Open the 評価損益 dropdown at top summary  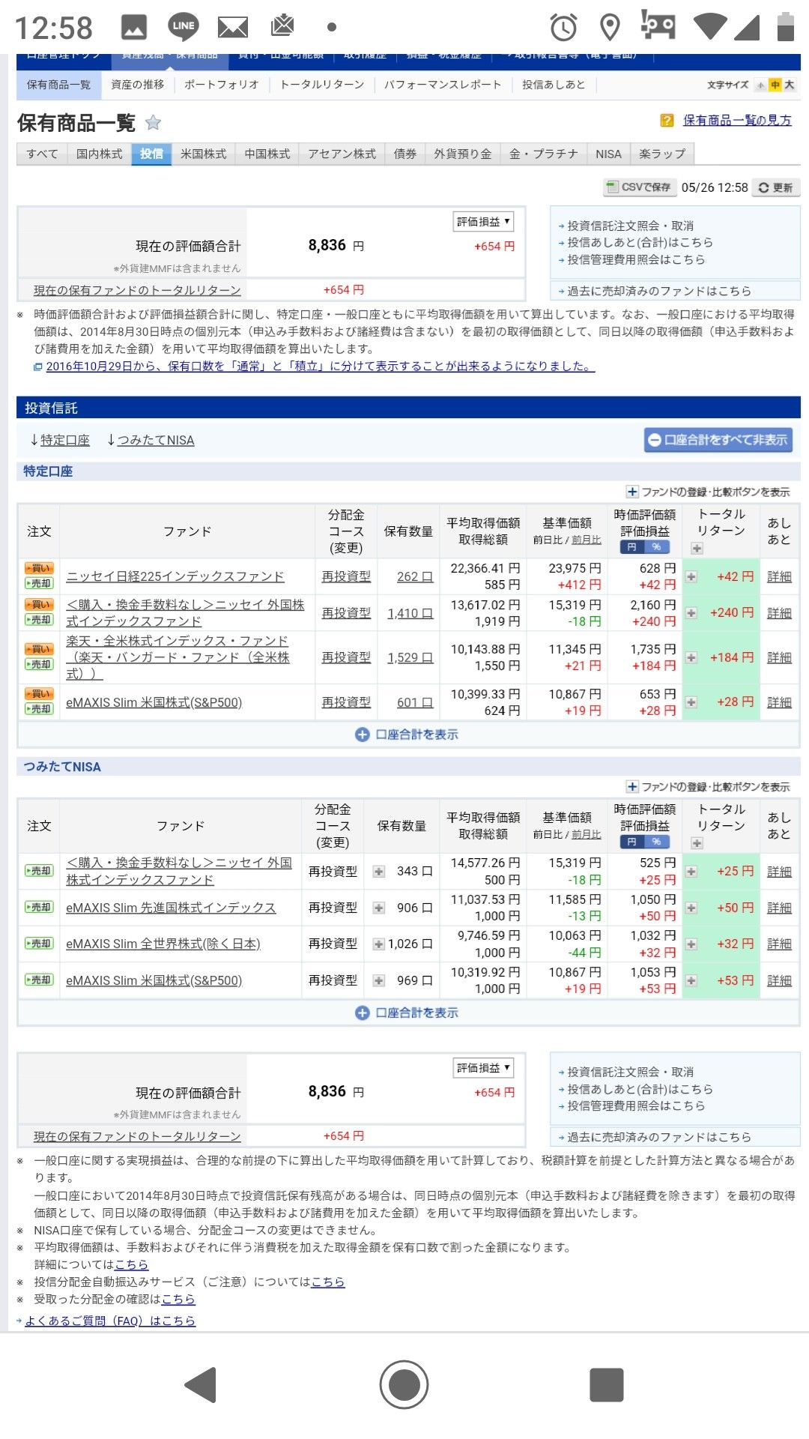[483, 222]
